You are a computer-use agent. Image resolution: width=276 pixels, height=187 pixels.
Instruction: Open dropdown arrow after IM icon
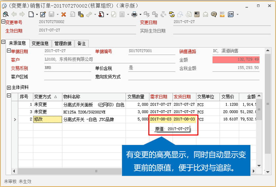(238, 14)
